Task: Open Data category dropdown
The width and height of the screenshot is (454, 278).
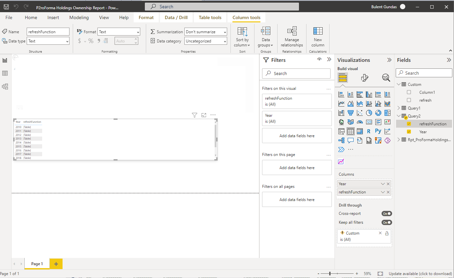Action: (206, 41)
